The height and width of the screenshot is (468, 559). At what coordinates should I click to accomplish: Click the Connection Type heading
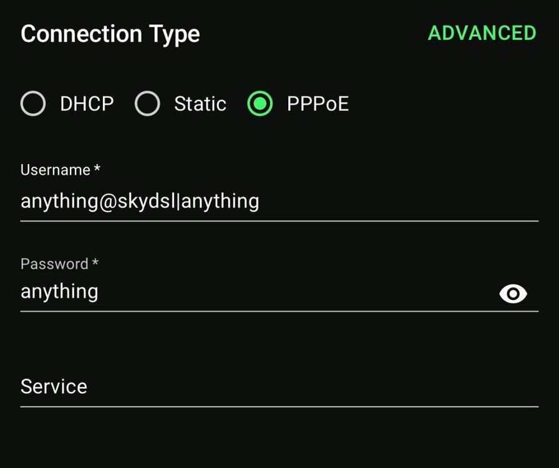point(110,34)
